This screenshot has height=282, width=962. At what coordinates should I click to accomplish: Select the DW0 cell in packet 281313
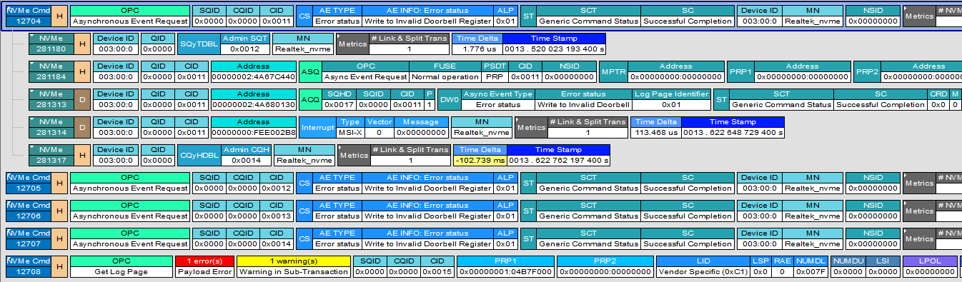449,99
